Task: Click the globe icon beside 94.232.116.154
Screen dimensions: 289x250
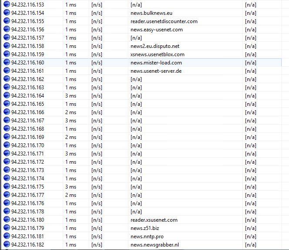Action: pyautogui.click(x=7, y=13)
